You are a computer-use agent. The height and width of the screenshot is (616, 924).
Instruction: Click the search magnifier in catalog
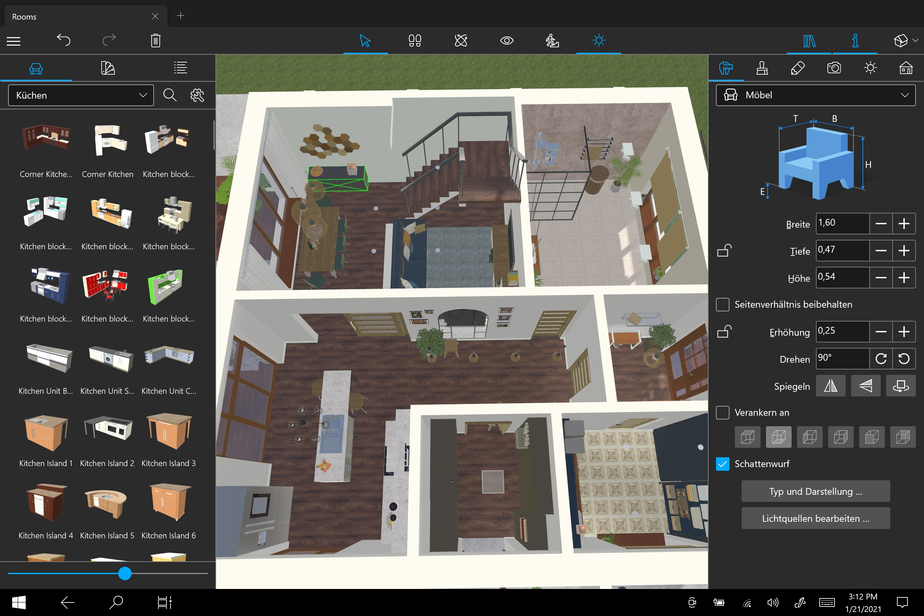pos(170,95)
